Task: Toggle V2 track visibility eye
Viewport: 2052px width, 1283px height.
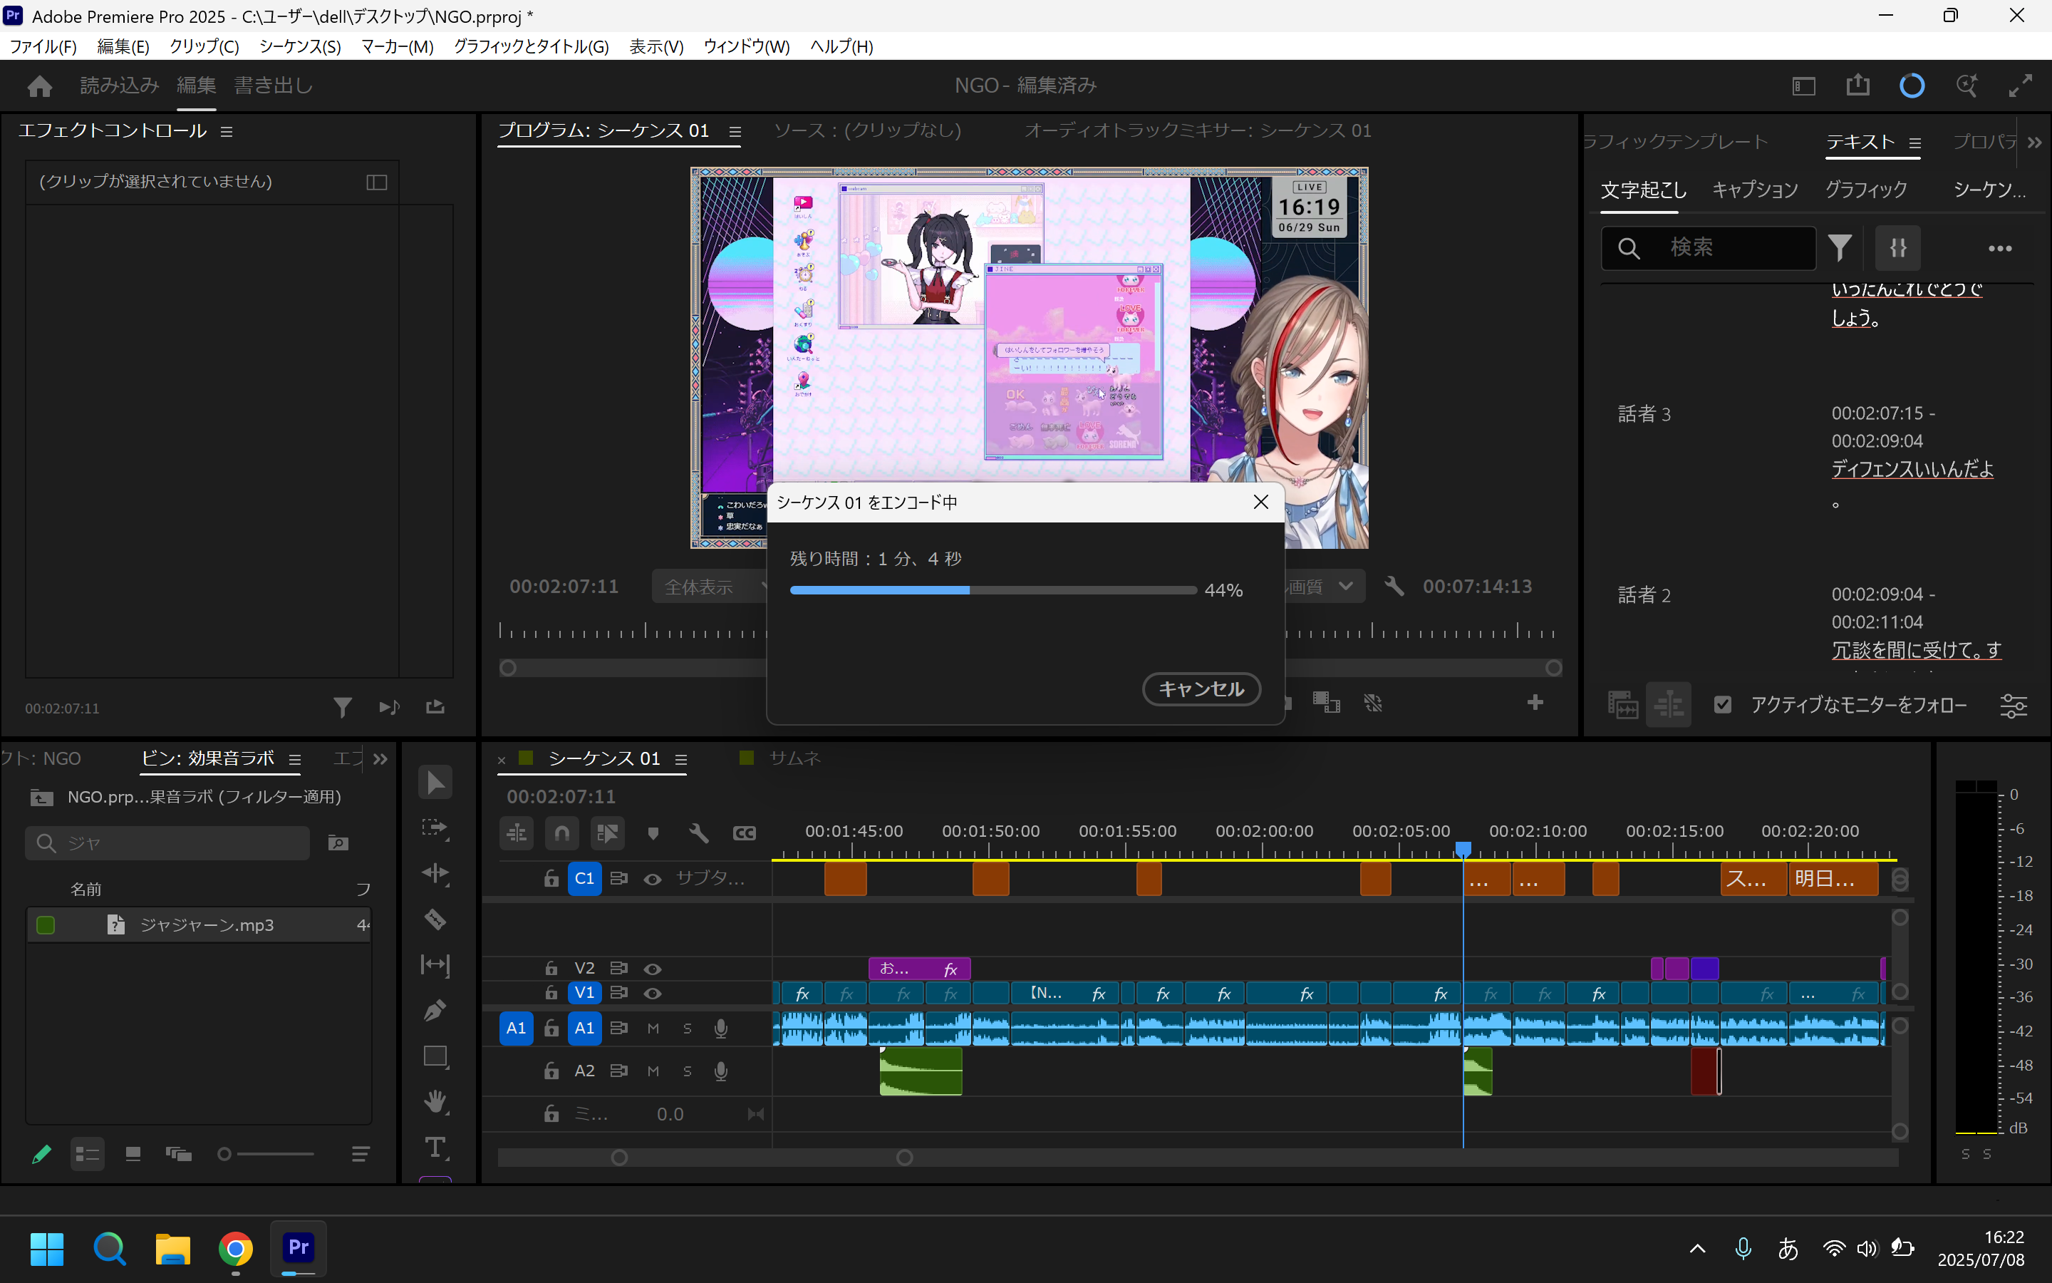Action: tap(652, 969)
